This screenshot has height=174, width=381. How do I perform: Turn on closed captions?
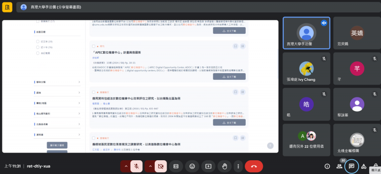point(176,166)
